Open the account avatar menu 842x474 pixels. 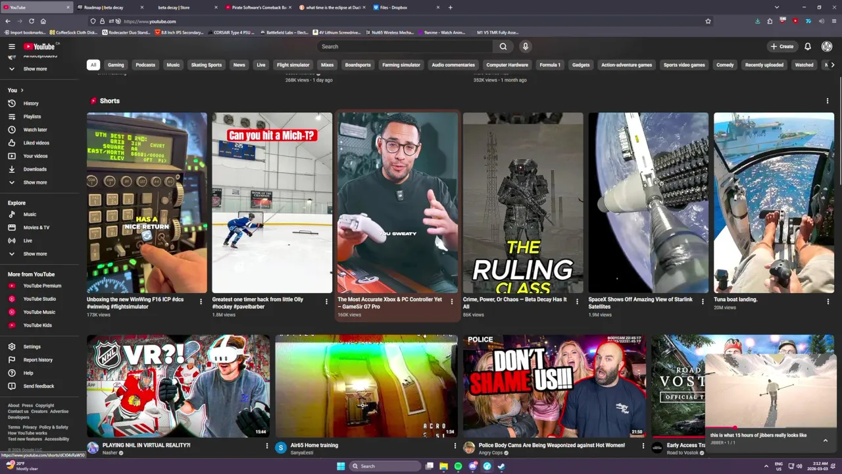[827, 46]
